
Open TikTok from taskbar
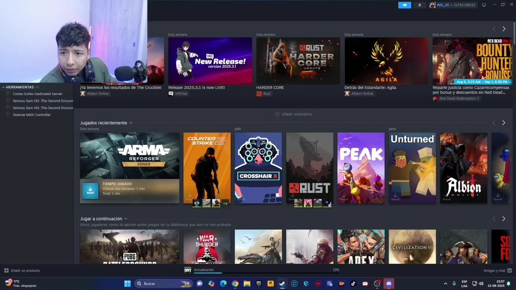point(353,284)
